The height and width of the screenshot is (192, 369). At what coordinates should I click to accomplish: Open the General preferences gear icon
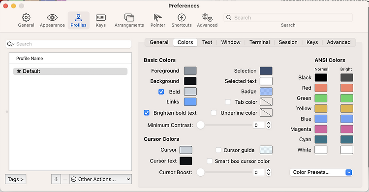pyautogui.click(x=26, y=18)
